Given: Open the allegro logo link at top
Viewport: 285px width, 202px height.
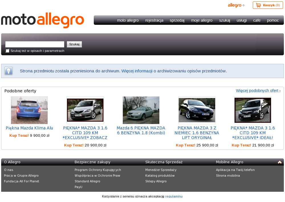Looking at the screenshot, I should point(236,5).
